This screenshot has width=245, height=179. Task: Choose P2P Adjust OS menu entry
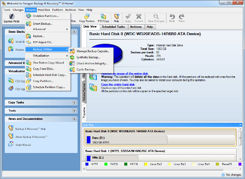48,42
